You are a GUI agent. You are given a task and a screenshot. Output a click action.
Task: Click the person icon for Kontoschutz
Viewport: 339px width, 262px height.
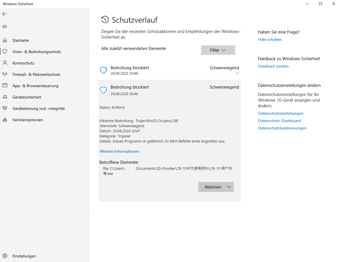(x=5, y=63)
